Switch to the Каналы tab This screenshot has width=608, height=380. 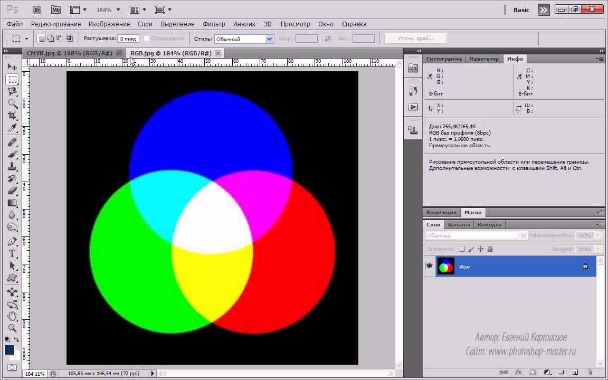[459, 224]
